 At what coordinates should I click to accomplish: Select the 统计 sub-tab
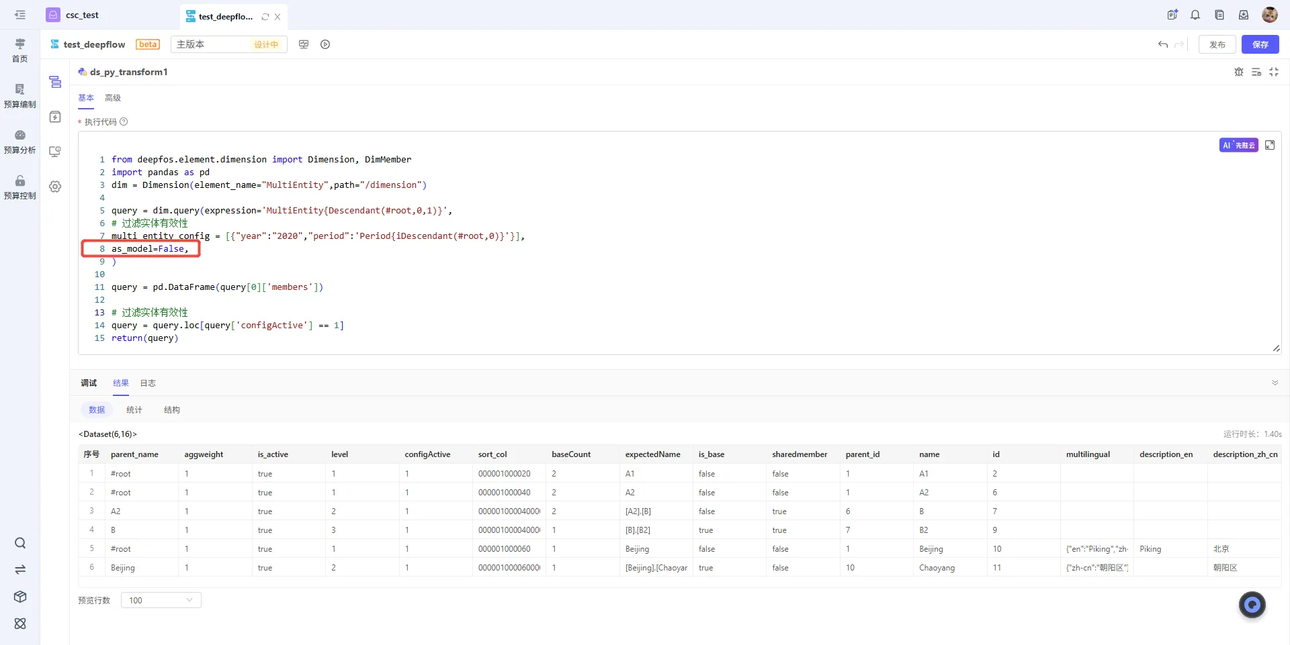(134, 409)
